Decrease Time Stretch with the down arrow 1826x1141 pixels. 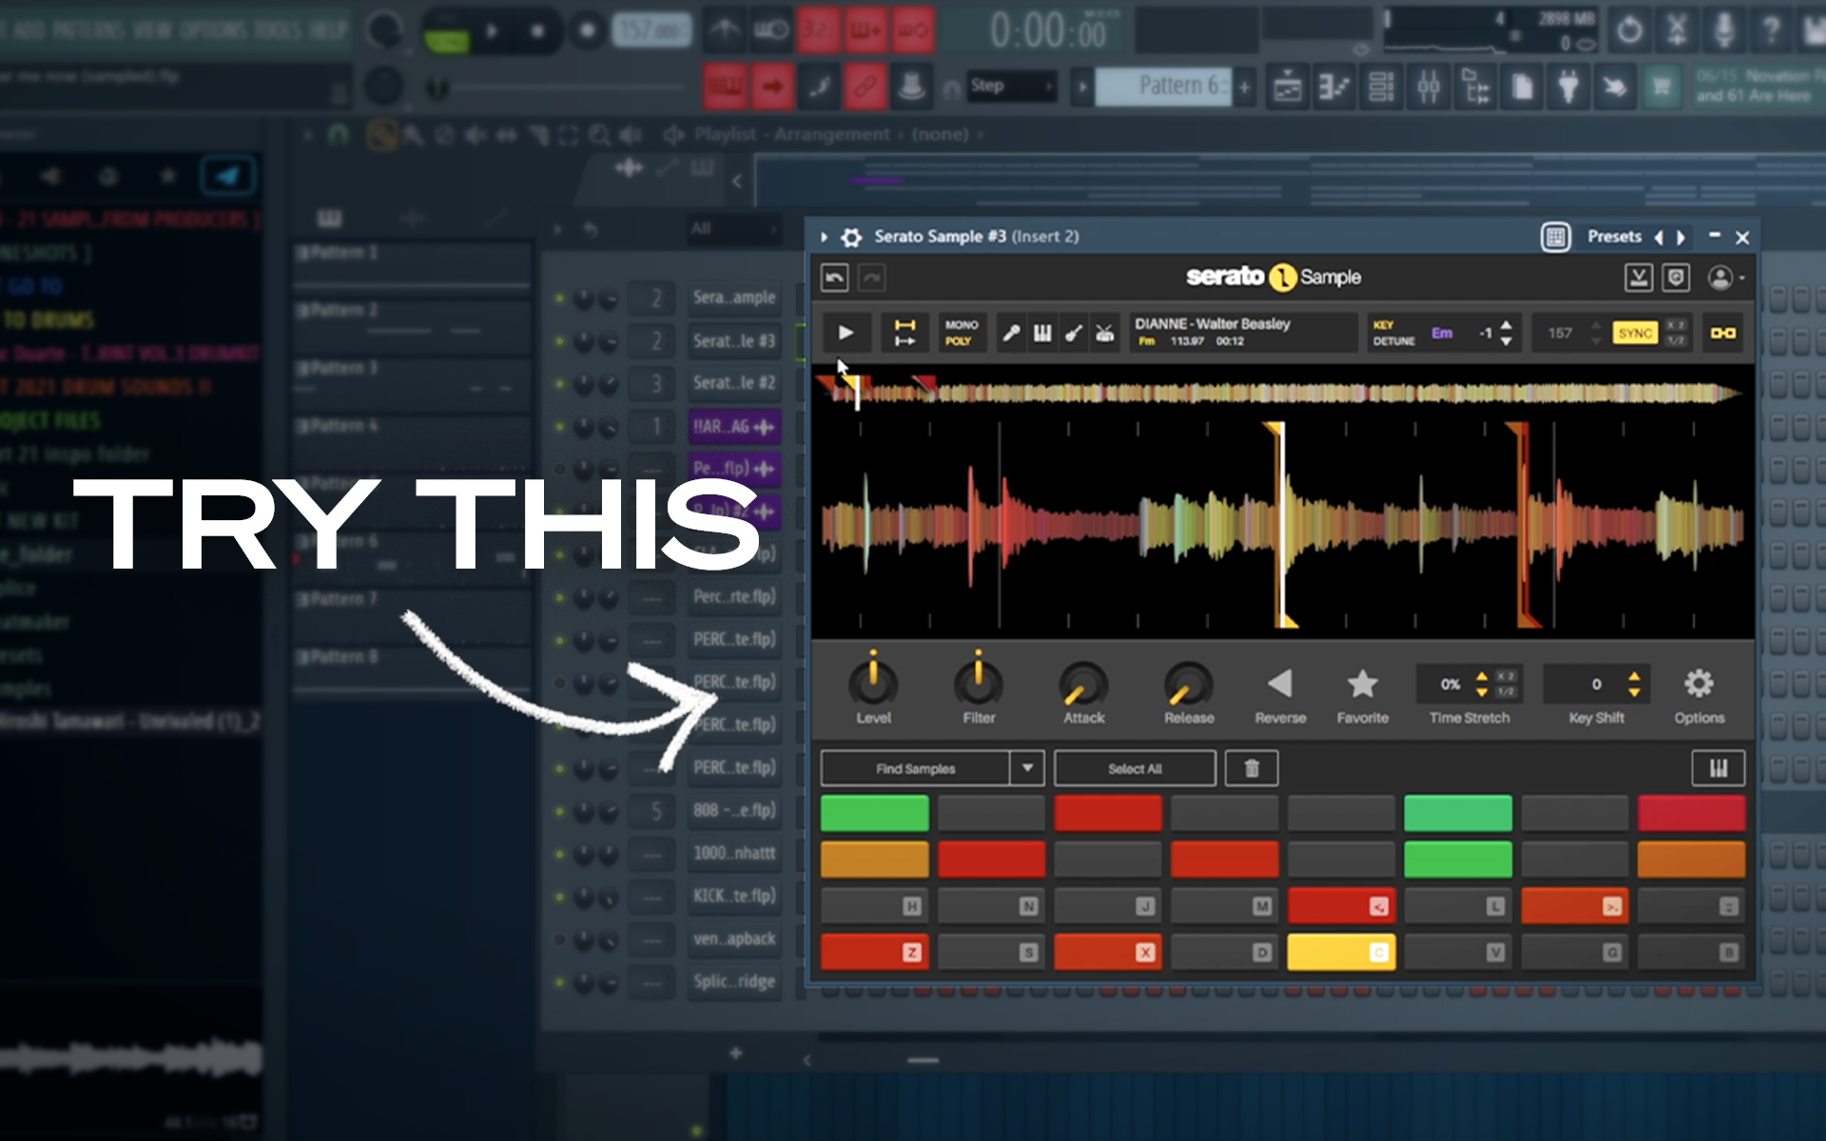[x=1482, y=692]
